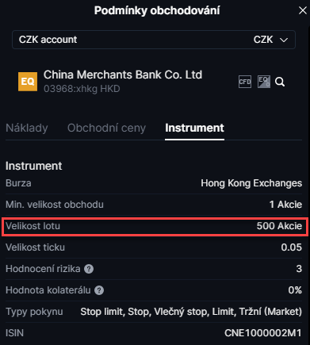Close the Podmínky obchodování dialog
This screenshot has height=345, width=310.
point(303,10)
